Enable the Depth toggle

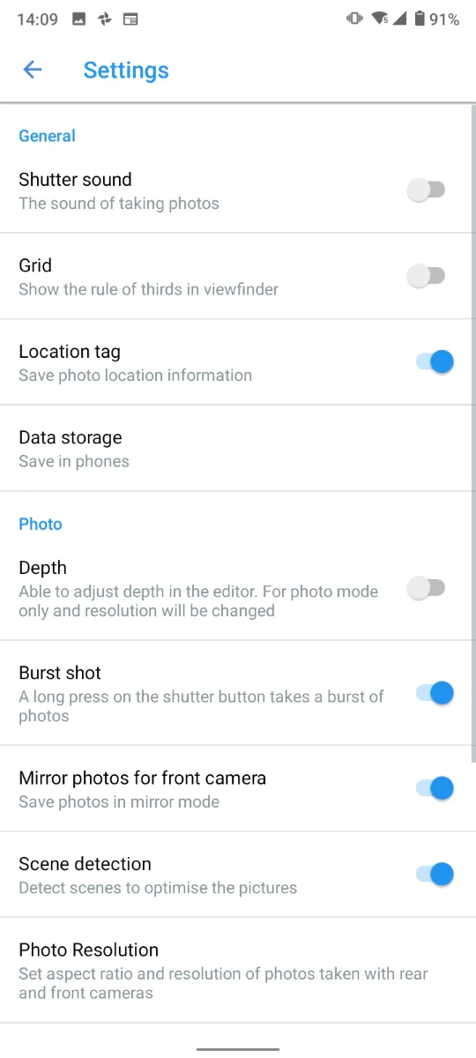428,588
